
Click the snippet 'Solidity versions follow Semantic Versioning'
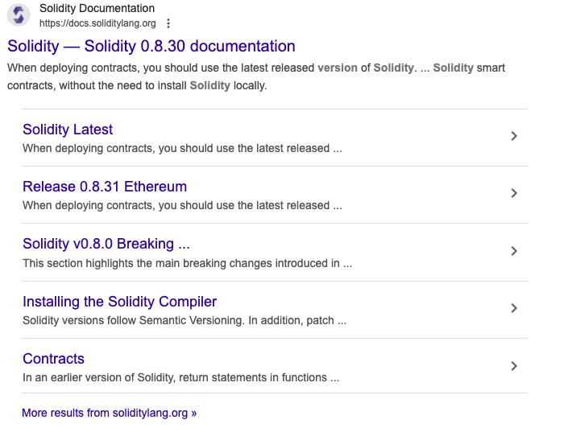[x=185, y=320]
